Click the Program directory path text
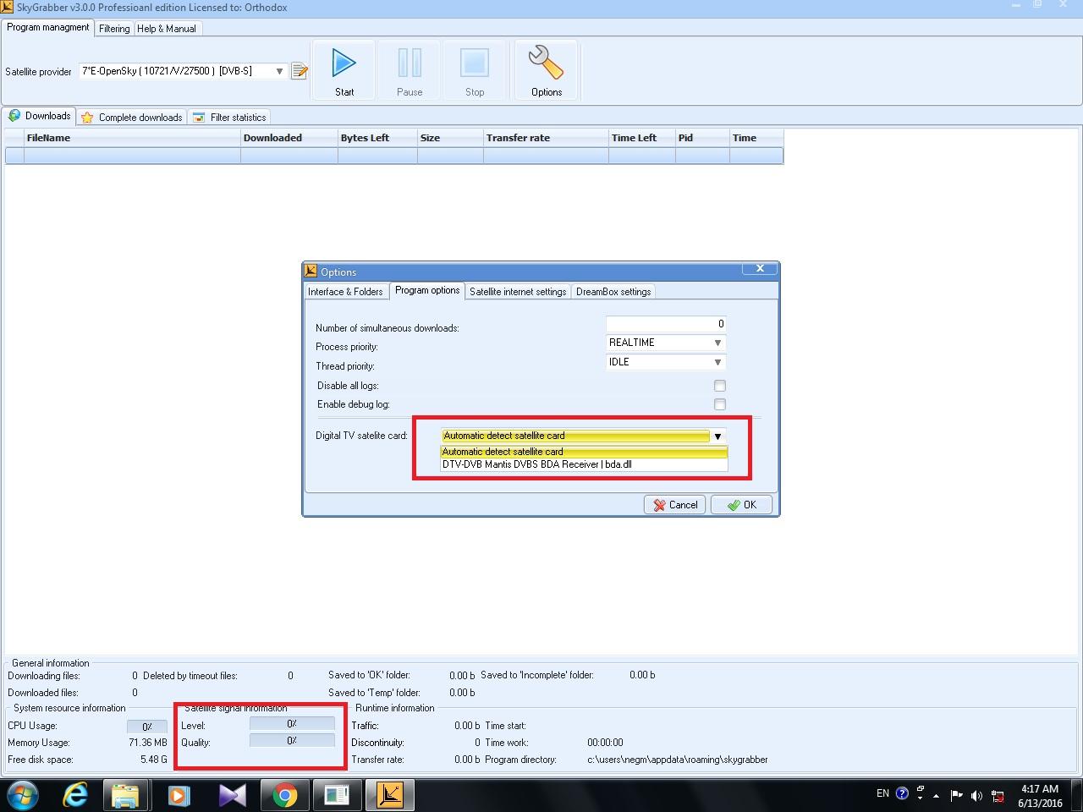Image resolution: width=1083 pixels, height=812 pixels. point(677,760)
